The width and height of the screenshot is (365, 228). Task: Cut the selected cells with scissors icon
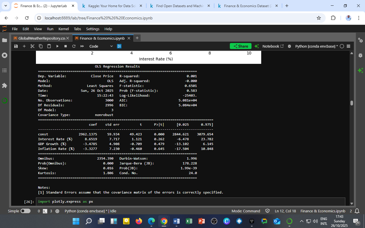click(x=32, y=46)
